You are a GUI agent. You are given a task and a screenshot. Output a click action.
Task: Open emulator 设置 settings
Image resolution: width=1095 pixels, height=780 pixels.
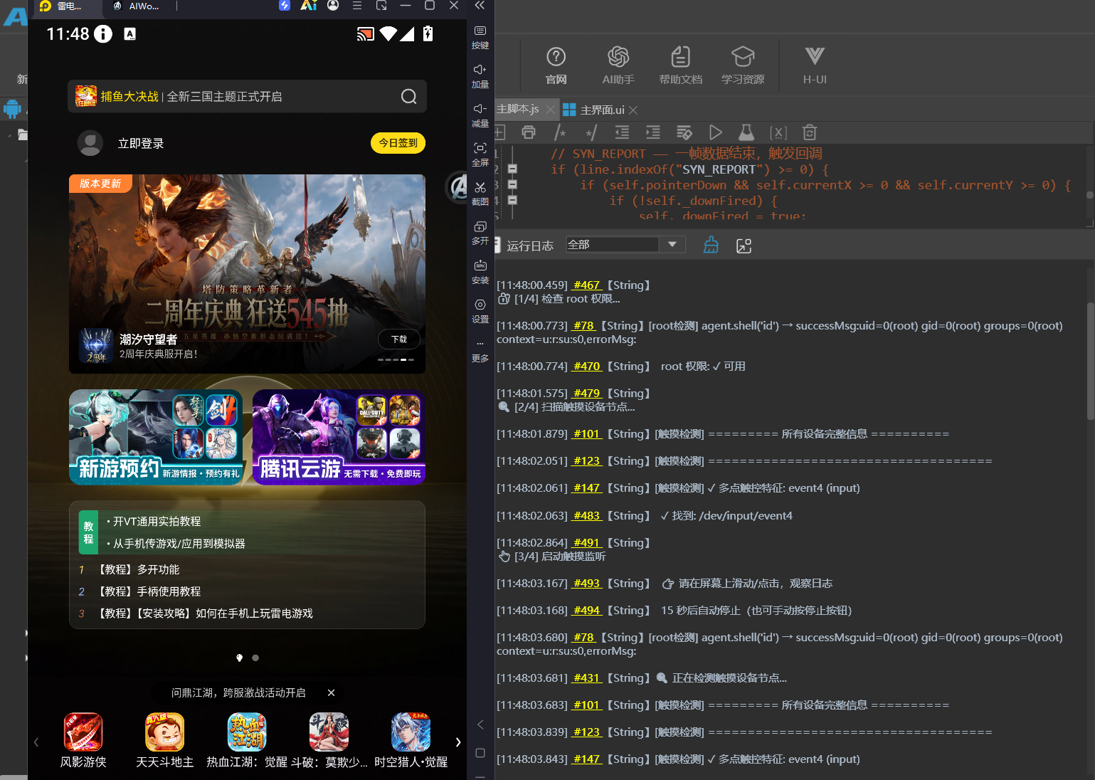pyautogui.click(x=480, y=311)
